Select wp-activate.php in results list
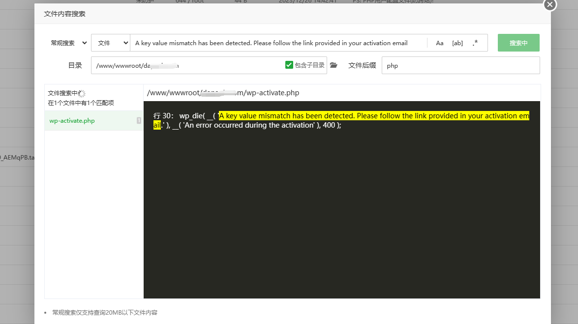Image resolution: width=578 pixels, height=324 pixels. tap(93, 121)
